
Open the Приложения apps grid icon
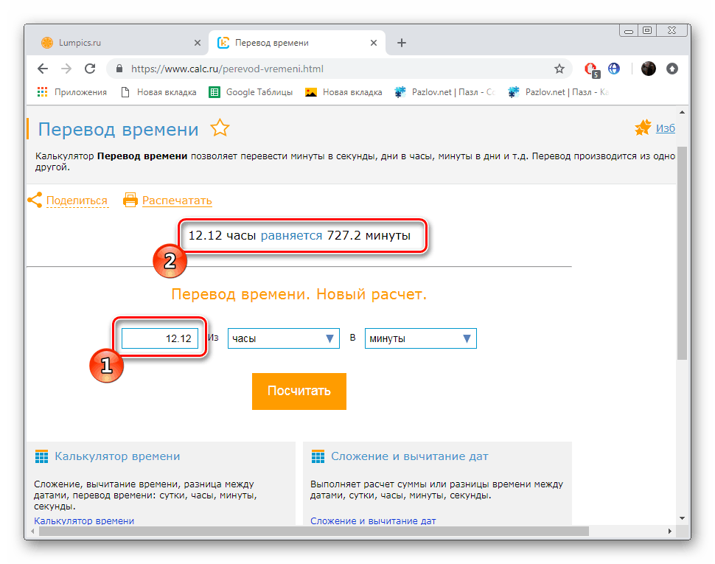pyautogui.click(x=43, y=92)
